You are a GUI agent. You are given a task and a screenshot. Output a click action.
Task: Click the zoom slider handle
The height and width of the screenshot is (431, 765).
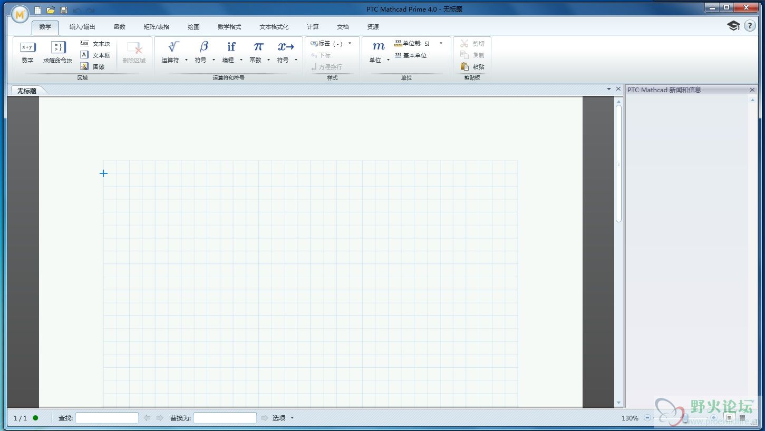point(685,418)
